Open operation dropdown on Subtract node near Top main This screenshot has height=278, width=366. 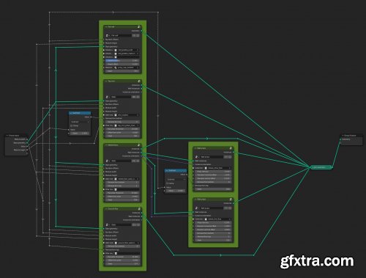(80, 122)
